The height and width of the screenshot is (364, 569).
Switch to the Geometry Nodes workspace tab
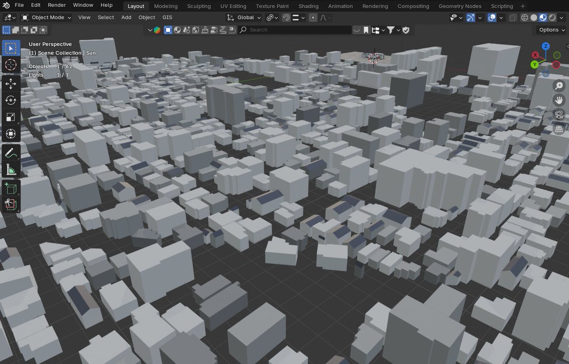[460, 6]
